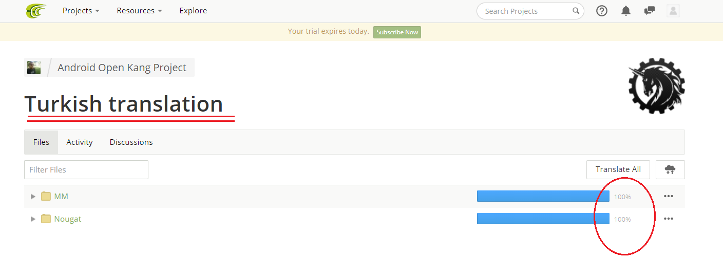Screen dimensions: 723x258
Task: Click the Nougat translation progress bar
Action: pos(543,219)
